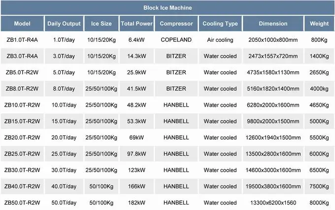Select the 97.8kW total power cell
This screenshot has height=210, width=335.
point(135,154)
